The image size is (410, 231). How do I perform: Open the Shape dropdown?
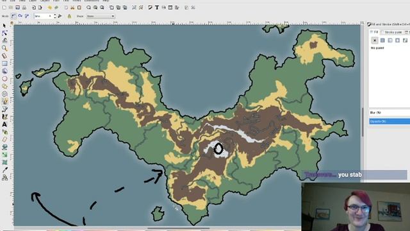pos(101,16)
